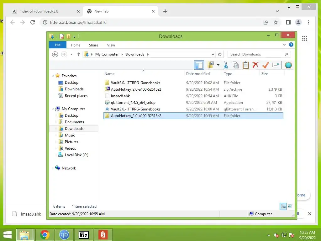Bookmark this page with star icon
Screen dimensions: 321x241
tap(276, 22)
